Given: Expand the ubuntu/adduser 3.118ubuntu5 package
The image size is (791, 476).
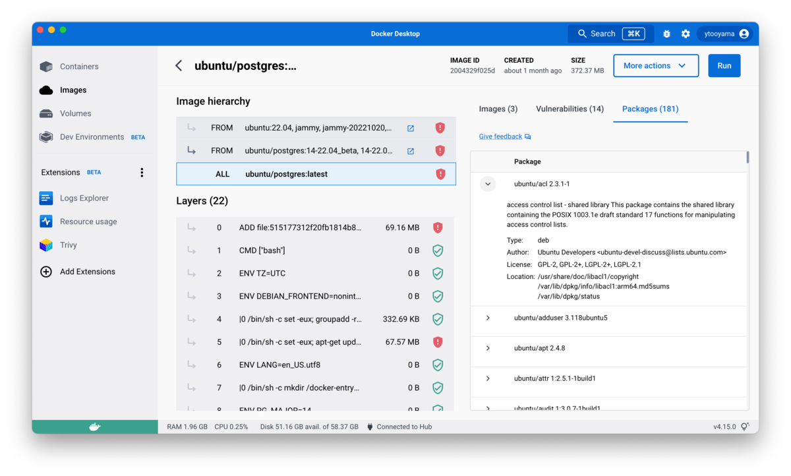Looking at the screenshot, I should pos(488,318).
